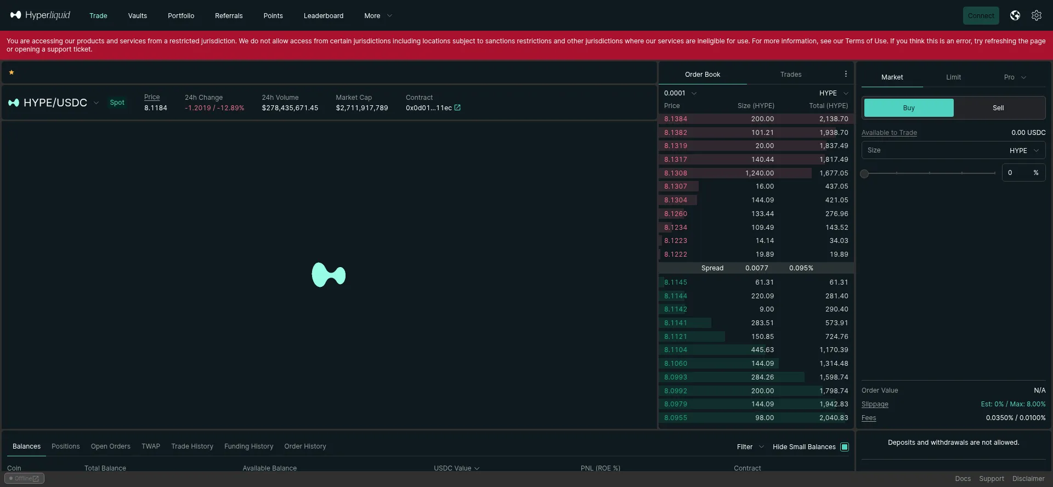Click the favorites star icon

[12, 72]
